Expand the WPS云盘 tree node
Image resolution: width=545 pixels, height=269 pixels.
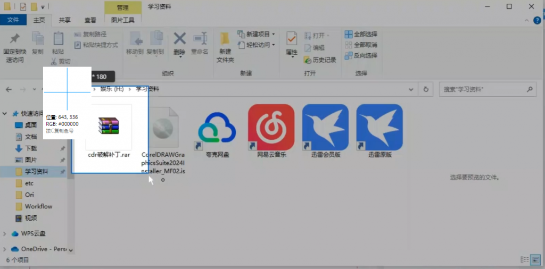coord(5,234)
